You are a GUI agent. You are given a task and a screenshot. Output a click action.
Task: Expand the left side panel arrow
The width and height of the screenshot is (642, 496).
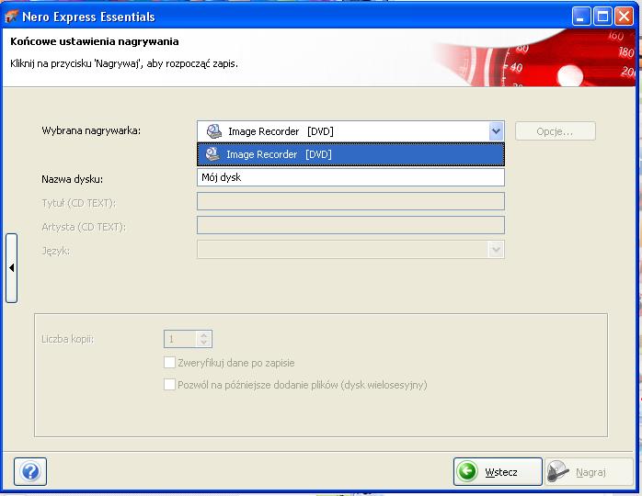[11, 268]
